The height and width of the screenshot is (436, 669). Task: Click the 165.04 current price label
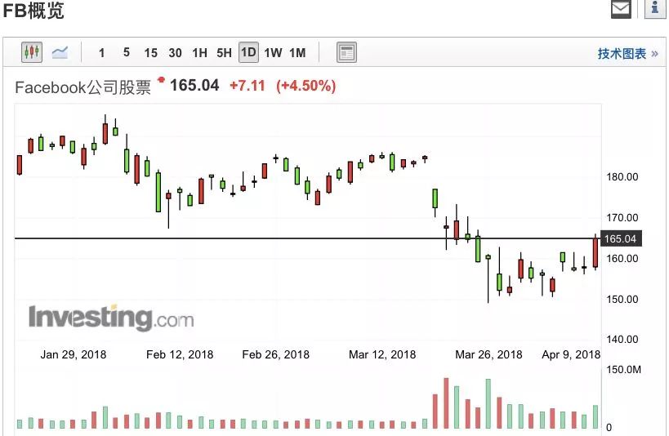(618, 238)
